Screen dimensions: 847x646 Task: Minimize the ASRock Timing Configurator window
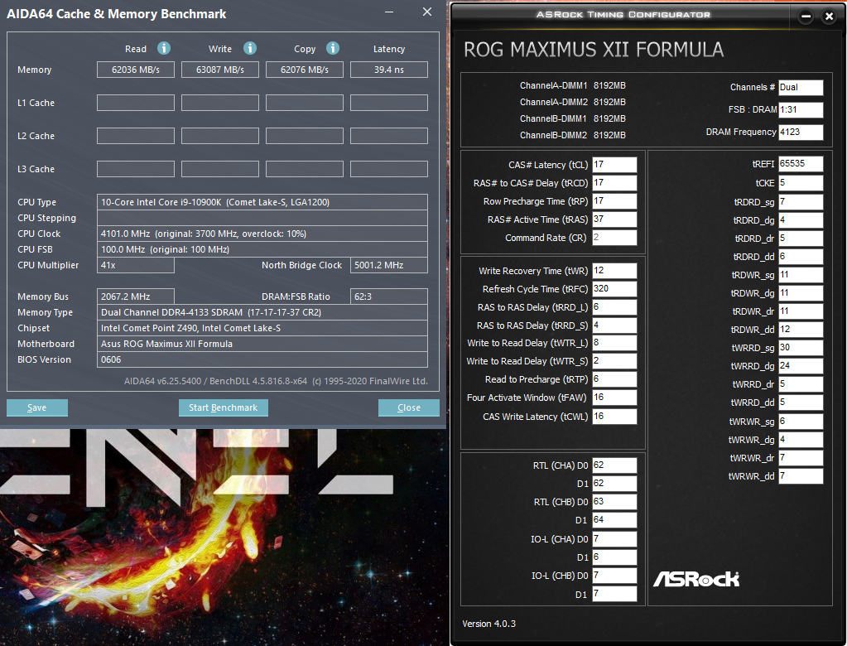pyautogui.click(x=806, y=17)
